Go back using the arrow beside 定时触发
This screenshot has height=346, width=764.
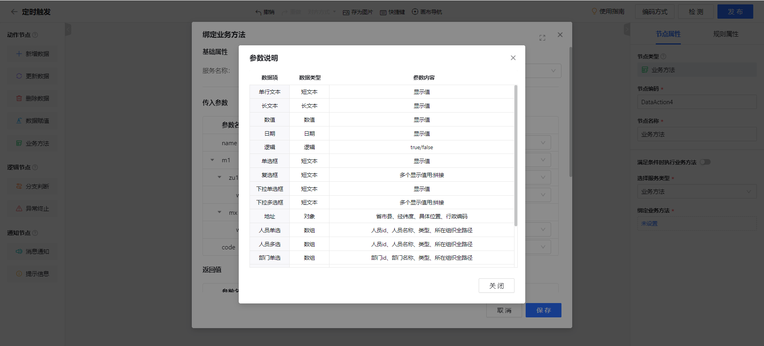point(14,12)
